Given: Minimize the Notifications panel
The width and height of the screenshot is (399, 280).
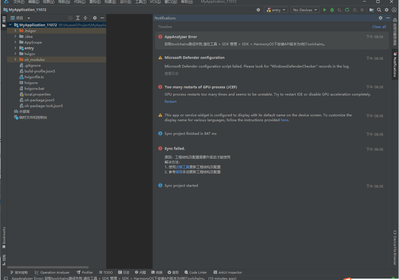Looking at the screenshot, I should (388, 18).
